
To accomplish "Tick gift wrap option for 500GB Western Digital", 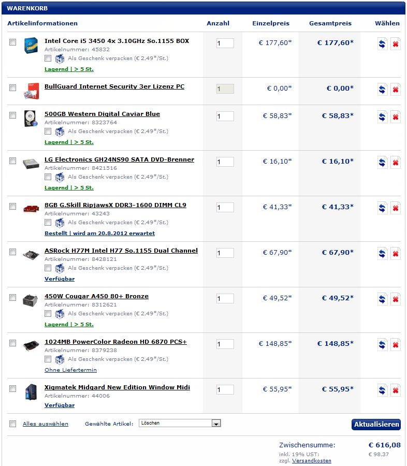I will (x=48, y=132).
